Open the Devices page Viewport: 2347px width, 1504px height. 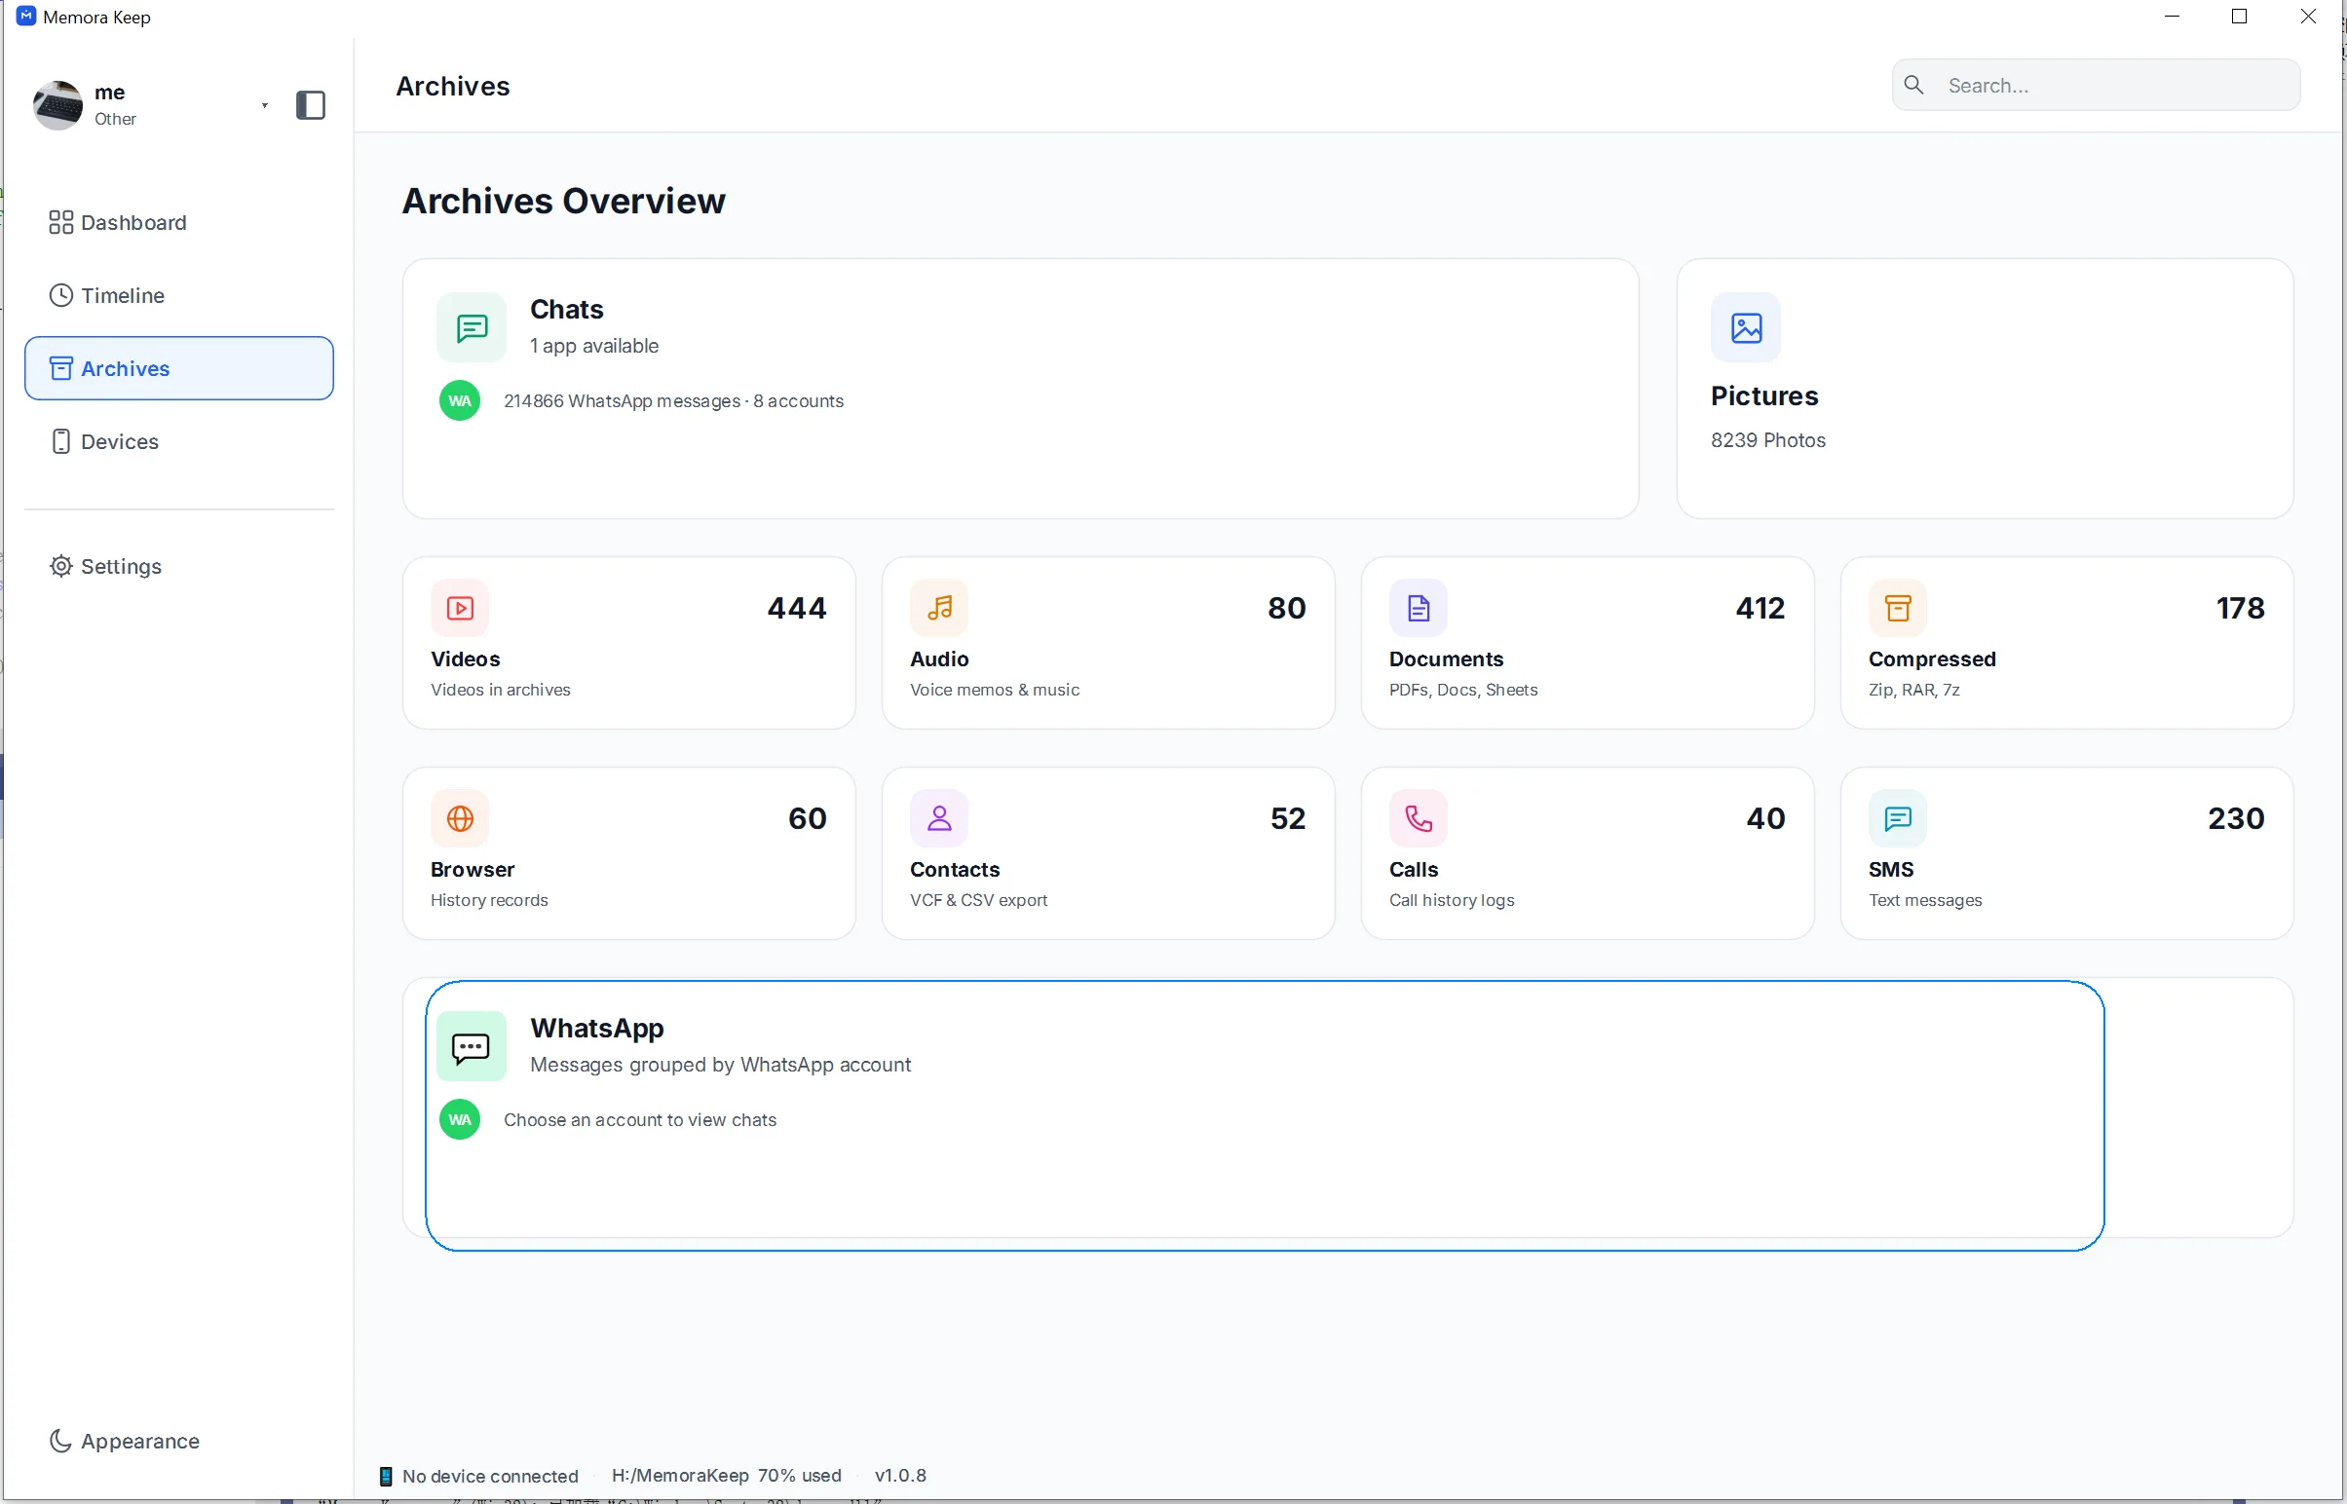point(178,441)
